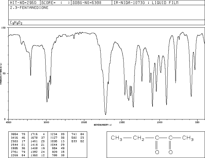205x158 pixels.
Task: Click the strongest peak near 1716
Action: tap(106, 114)
